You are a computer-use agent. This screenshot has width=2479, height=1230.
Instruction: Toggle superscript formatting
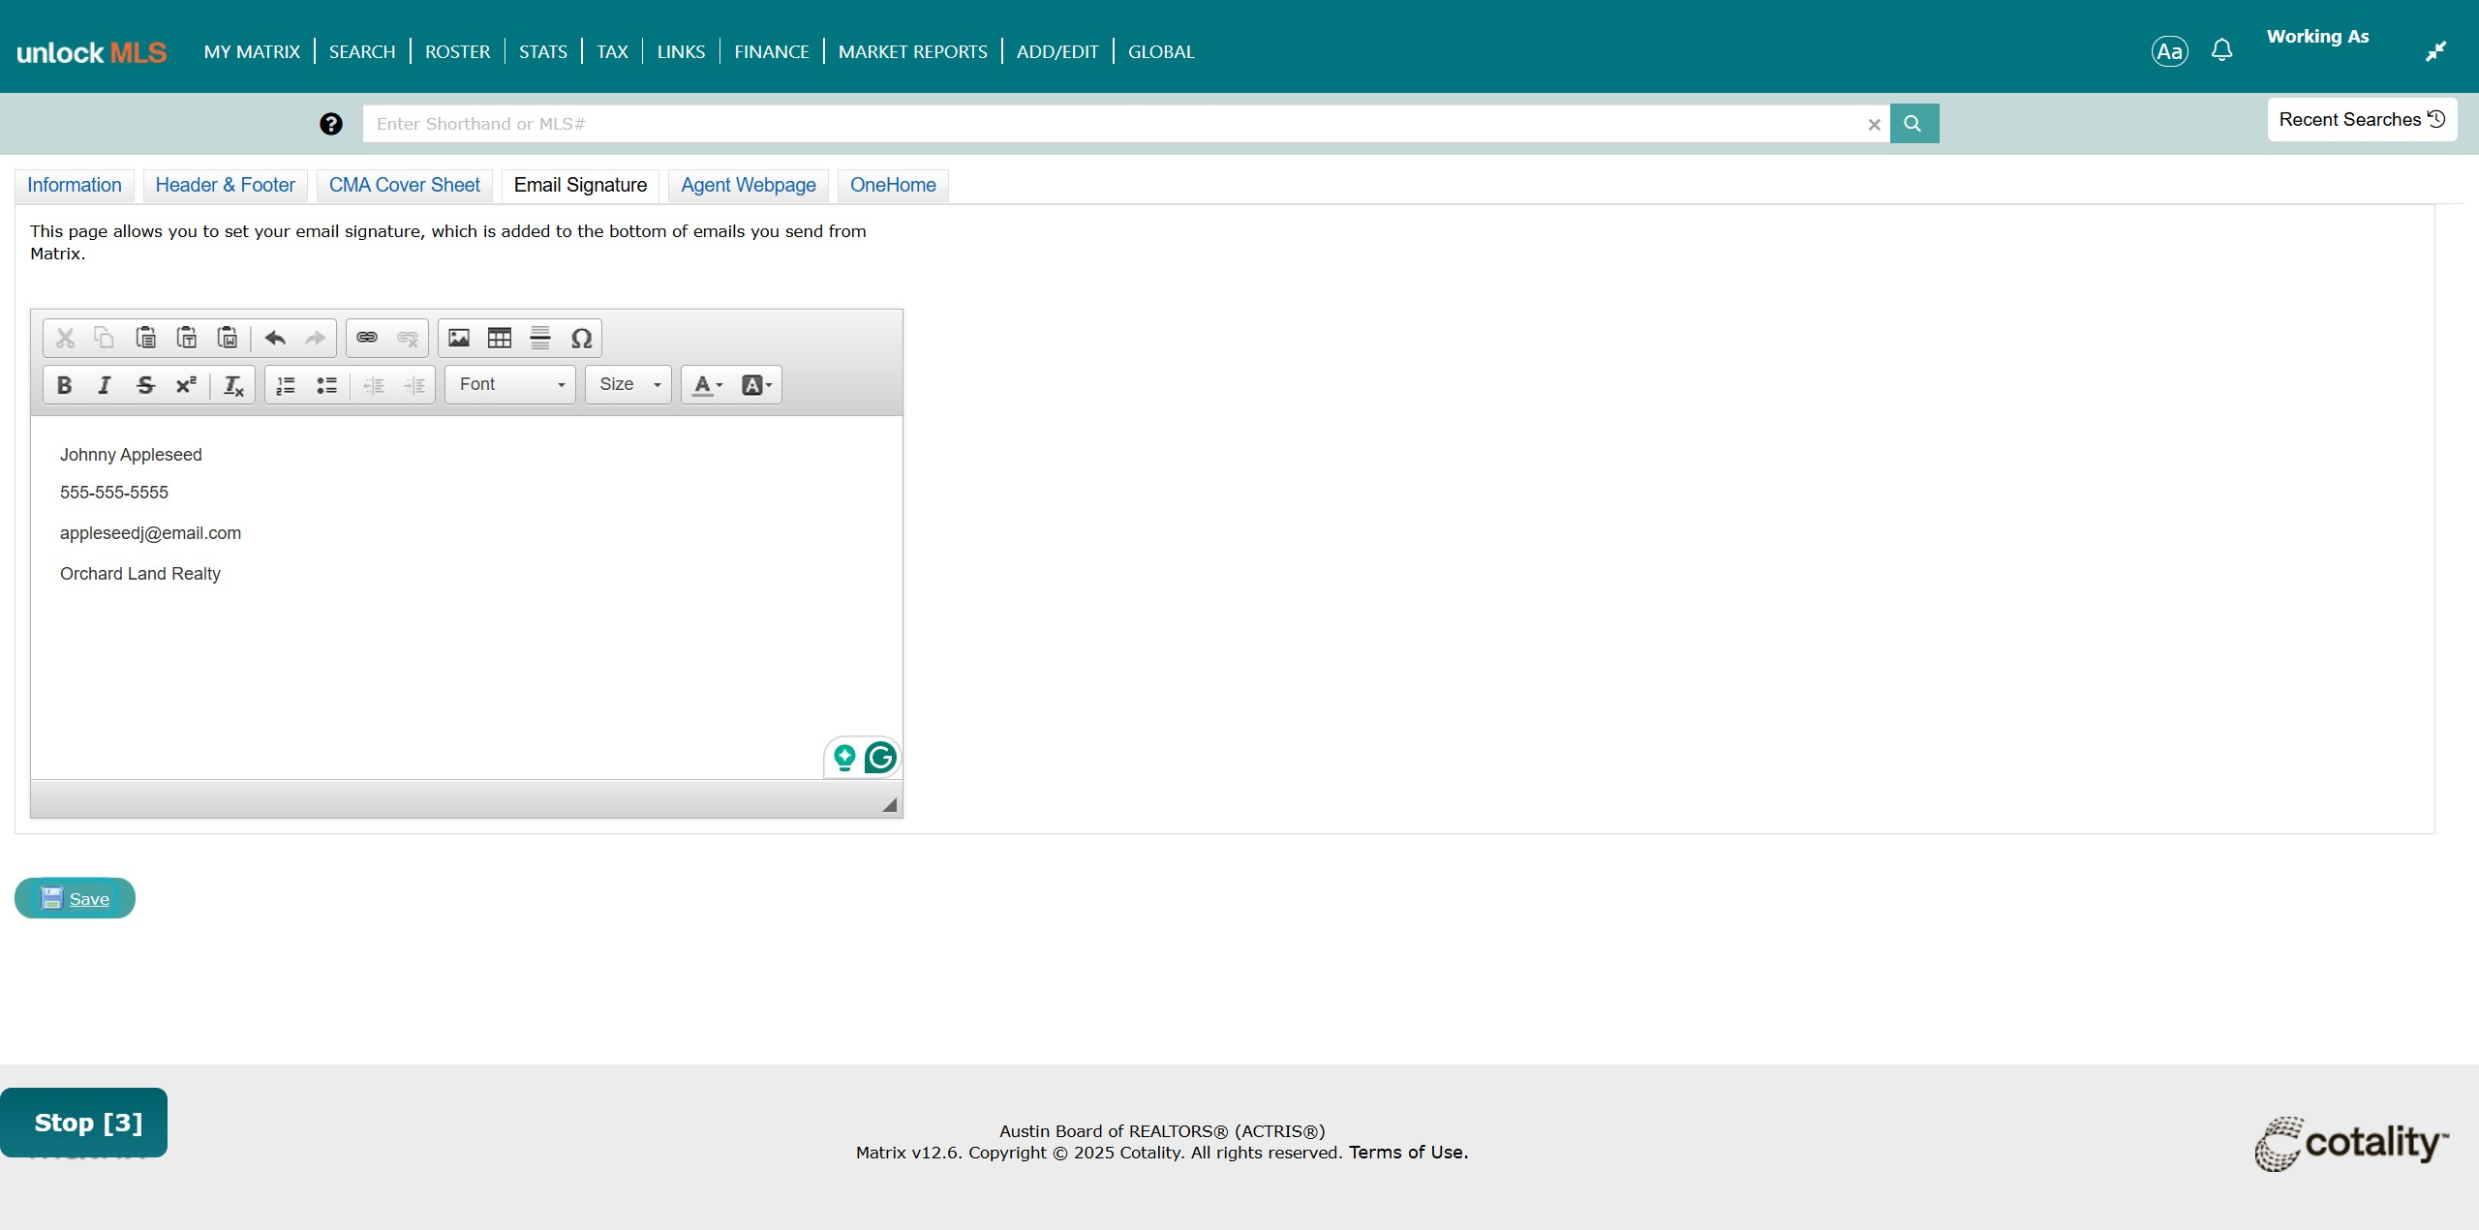[x=186, y=385]
